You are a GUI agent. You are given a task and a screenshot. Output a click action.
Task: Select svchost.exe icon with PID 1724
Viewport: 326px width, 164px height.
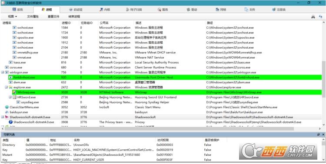pos(14,33)
